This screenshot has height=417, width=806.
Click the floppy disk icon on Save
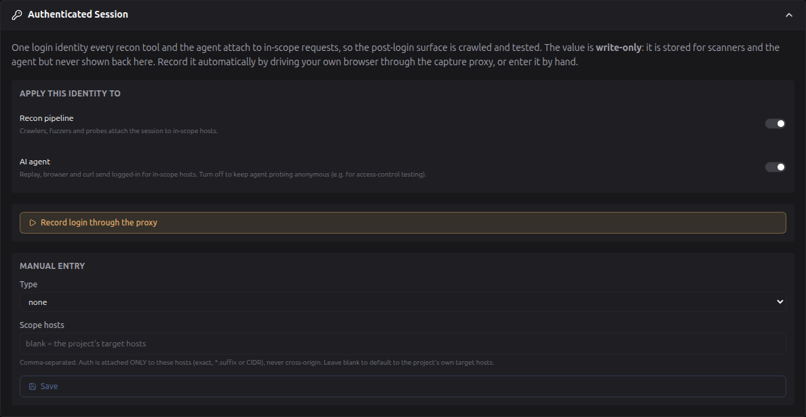[33, 386]
